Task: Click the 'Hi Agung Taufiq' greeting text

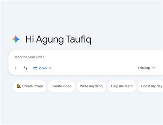Action: pos(58,39)
